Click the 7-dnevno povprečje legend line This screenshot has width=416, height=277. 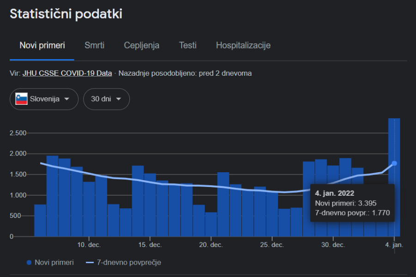(x=90, y=262)
